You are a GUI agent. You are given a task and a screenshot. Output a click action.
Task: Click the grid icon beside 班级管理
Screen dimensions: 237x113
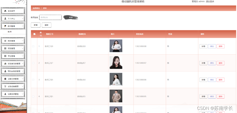(x=5, y=48)
